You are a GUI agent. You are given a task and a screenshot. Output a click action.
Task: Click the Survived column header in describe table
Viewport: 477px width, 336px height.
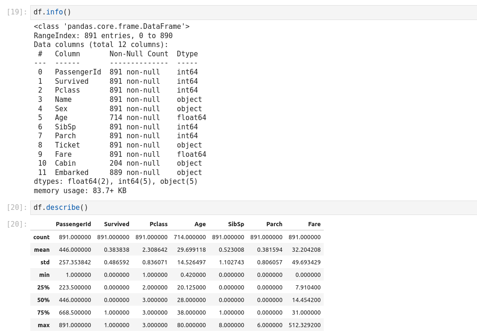pyautogui.click(x=116, y=224)
